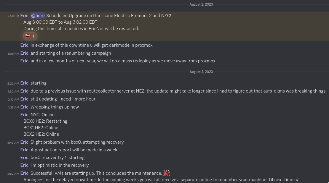Click the 4:37 AM timestamp

13,107
